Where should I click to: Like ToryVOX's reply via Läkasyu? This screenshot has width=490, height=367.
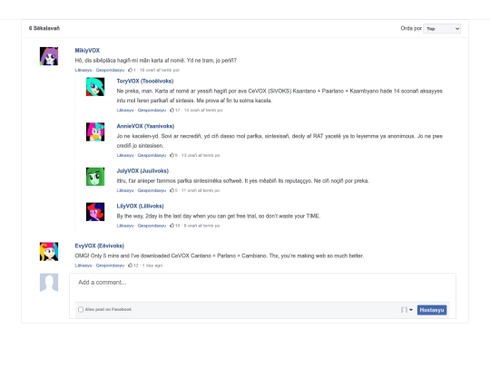pyautogui.click(x=125, y=111)
